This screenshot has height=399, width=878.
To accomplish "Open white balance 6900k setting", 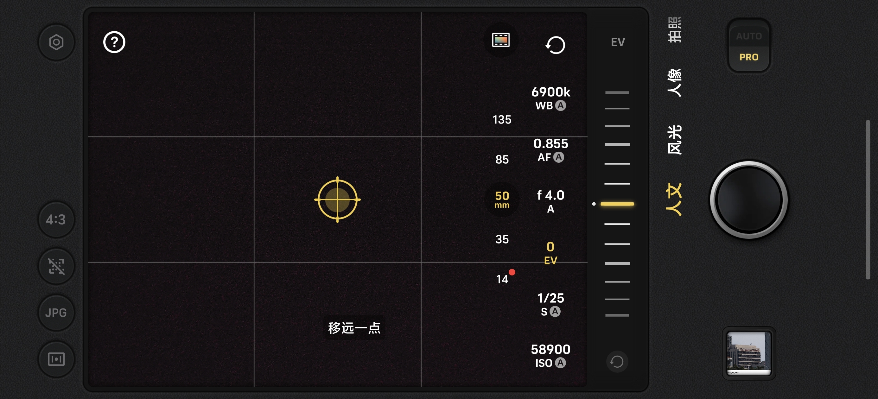I will 550,98.
